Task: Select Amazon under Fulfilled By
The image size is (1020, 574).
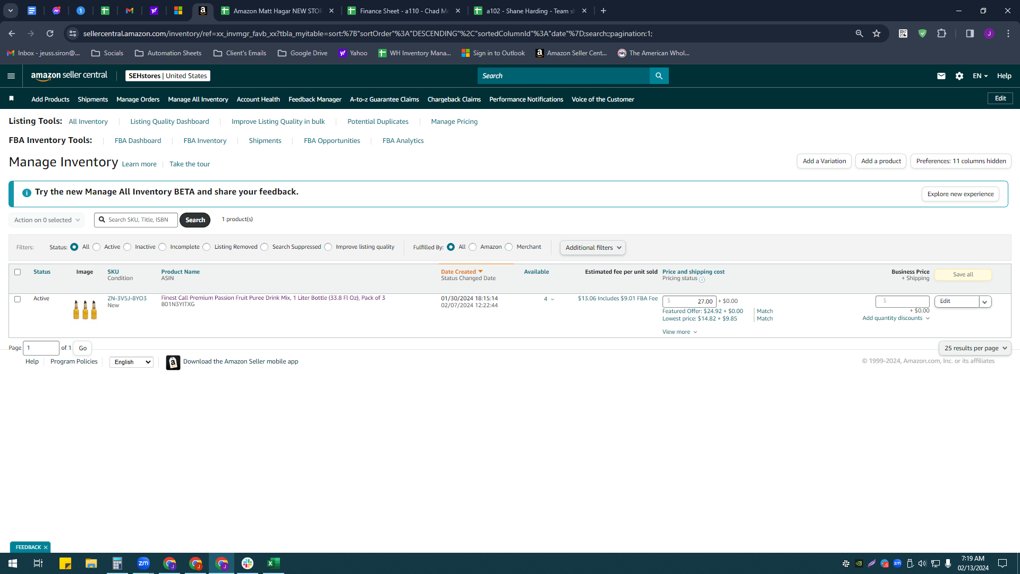Action: click(x=472, y=247)
